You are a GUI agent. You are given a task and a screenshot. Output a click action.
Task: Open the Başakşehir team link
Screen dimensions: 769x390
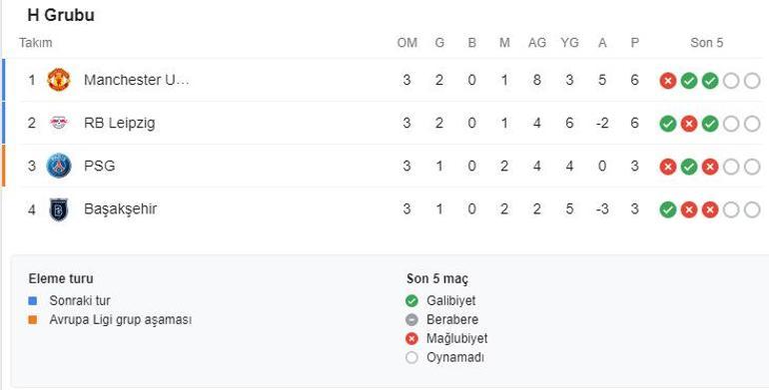(x=120, y=208)
